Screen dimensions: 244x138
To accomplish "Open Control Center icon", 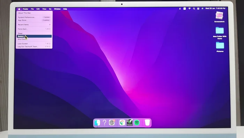I will [198, 9].
